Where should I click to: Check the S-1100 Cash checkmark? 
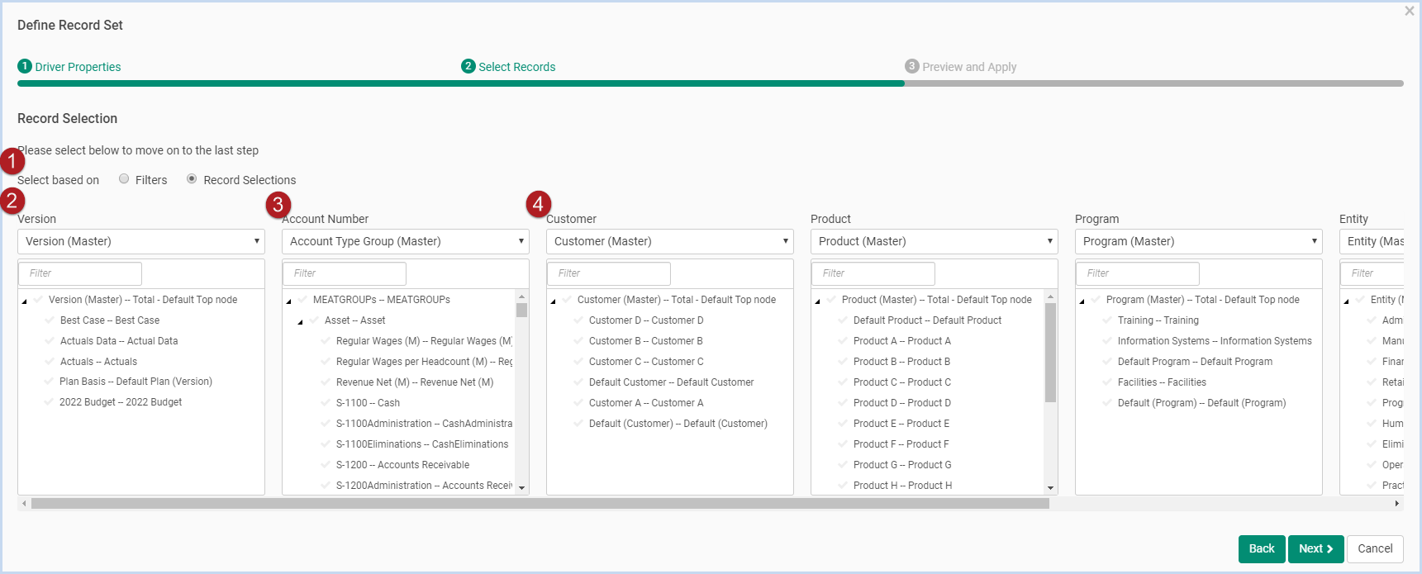pos(326,402)
